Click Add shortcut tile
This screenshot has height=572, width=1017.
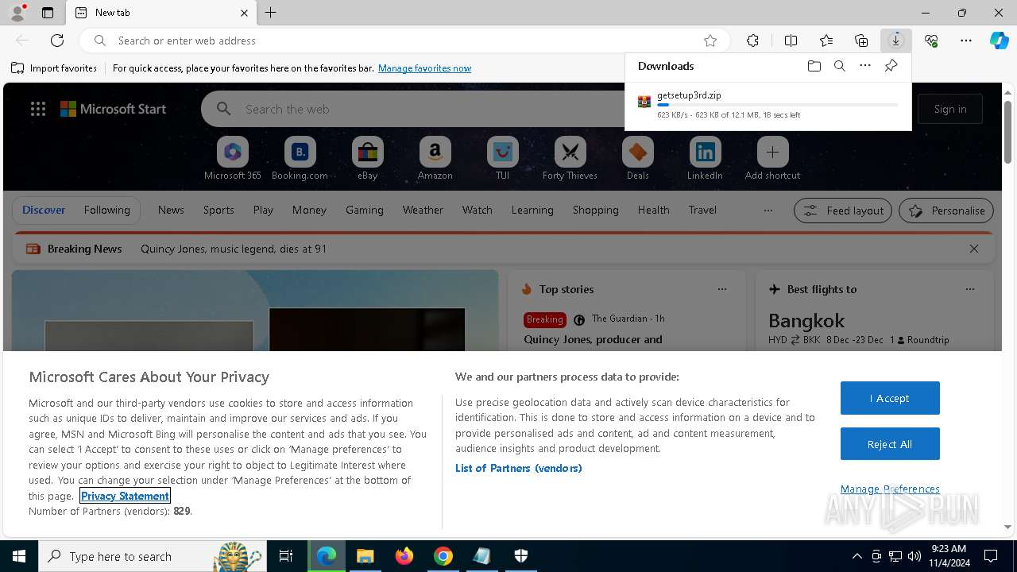coord(772,158)
